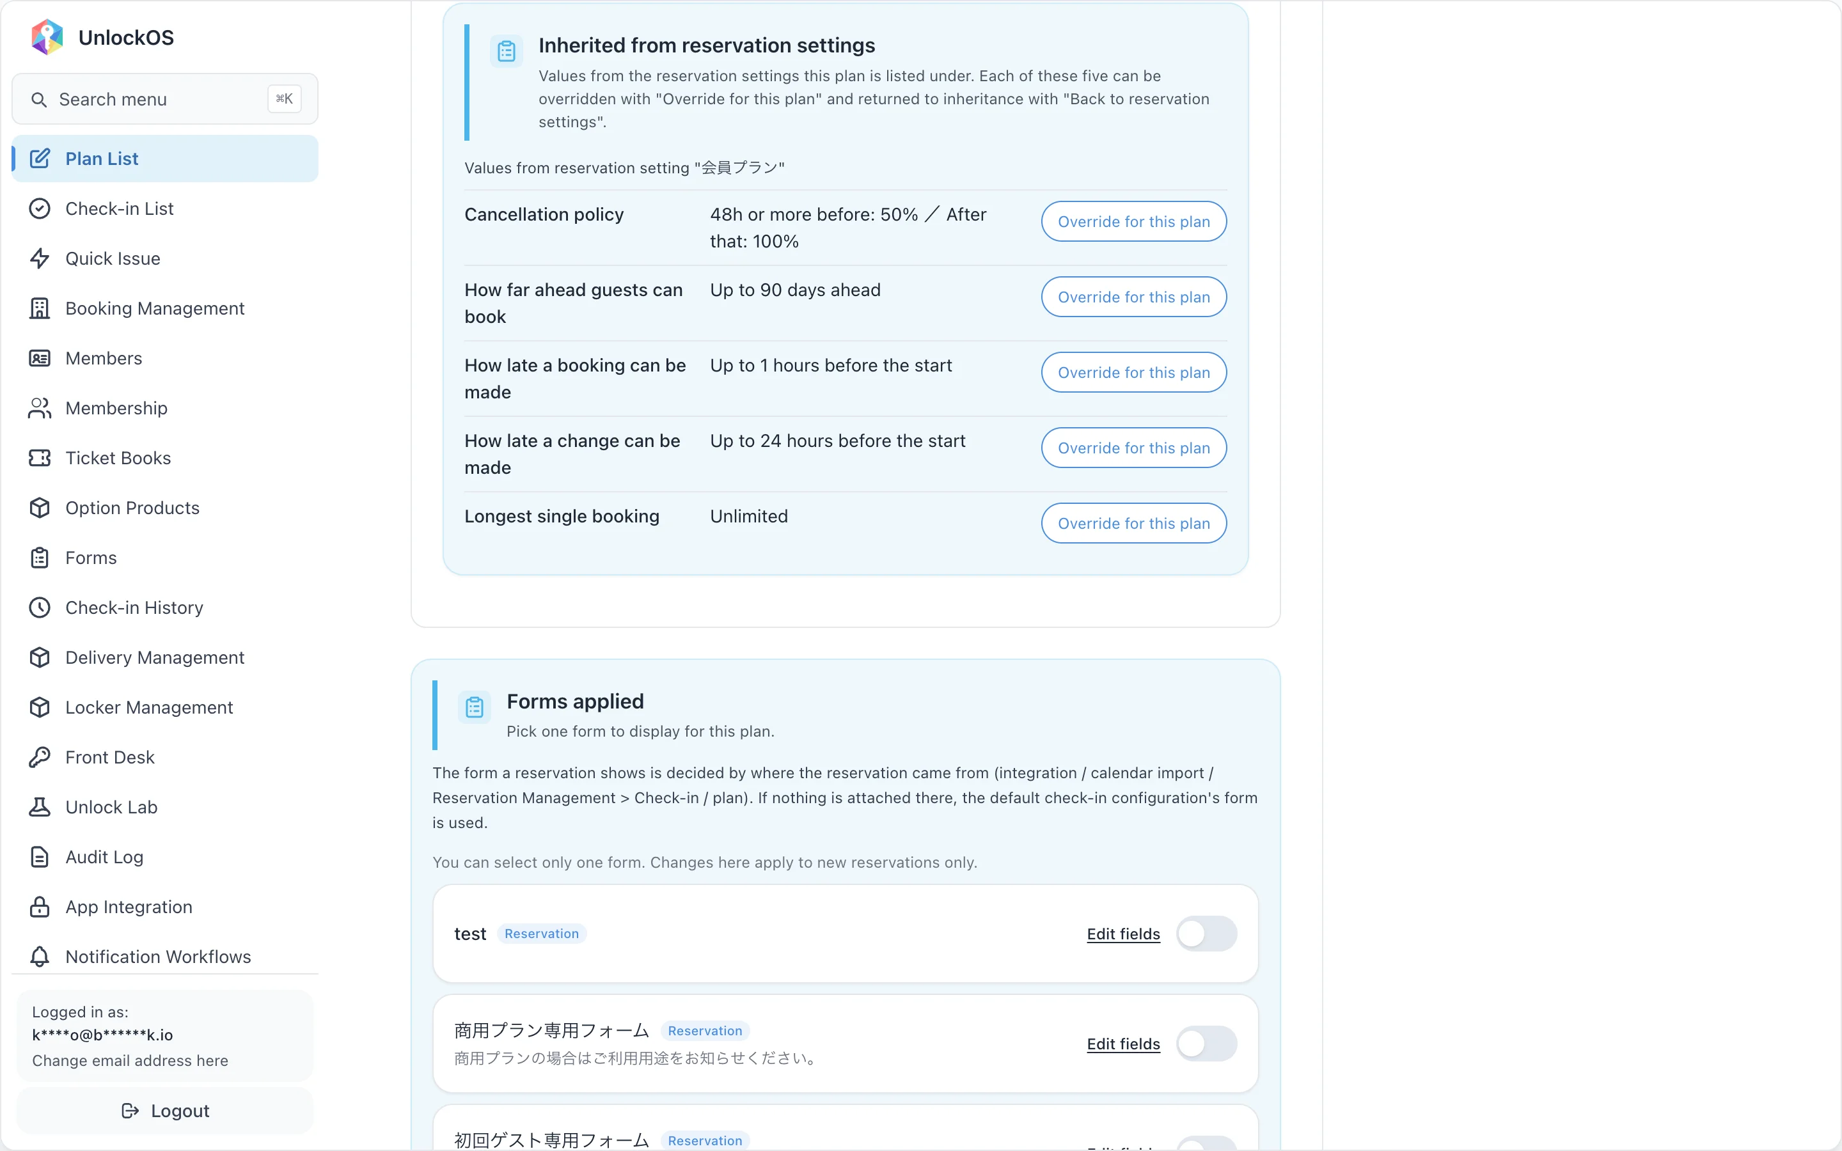Enable the test form toggle
This screenshot has width=1842, height=1151.
[x=1206, y=934]
